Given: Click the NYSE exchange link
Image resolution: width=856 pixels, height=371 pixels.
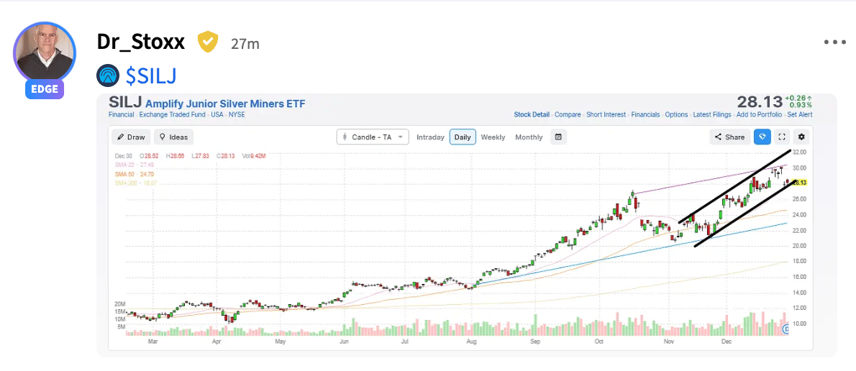Looking at the screenshot, I should [237, 114].
